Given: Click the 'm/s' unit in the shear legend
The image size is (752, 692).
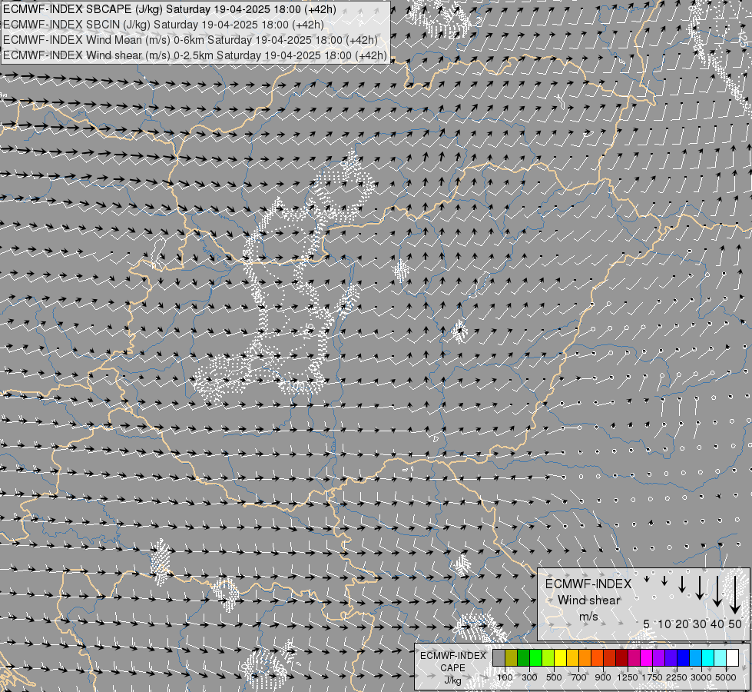Looking at the screenshot, I should pos(588,616).
